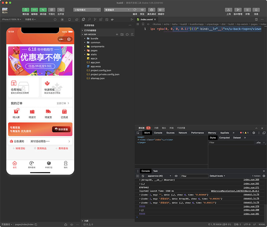The image size is (267, 227).
Task: Toggle the 可视化 visual panel button
Action: [x=52, y=10]
